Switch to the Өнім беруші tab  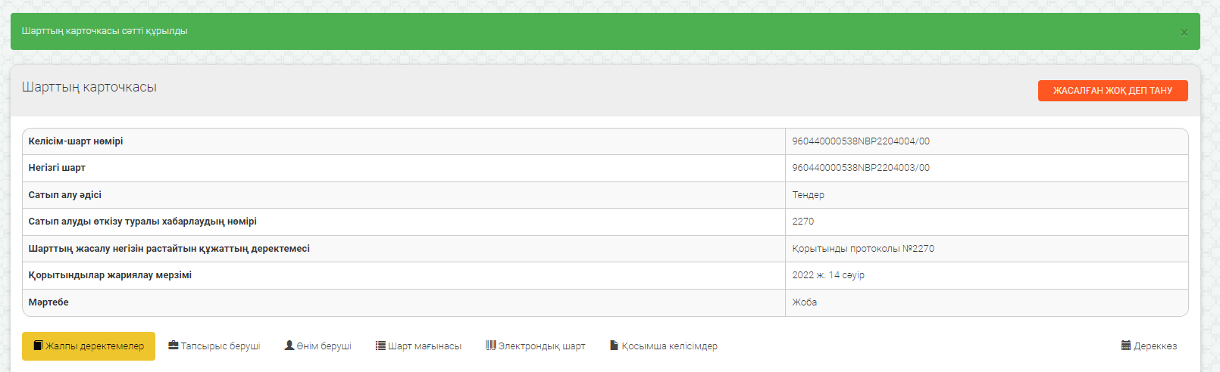pyautogui.click(x=324, y=346)
